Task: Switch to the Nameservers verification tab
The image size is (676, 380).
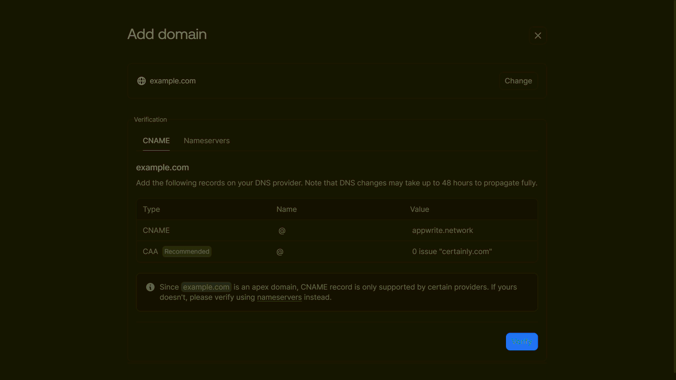Action: tap(206, 140)
